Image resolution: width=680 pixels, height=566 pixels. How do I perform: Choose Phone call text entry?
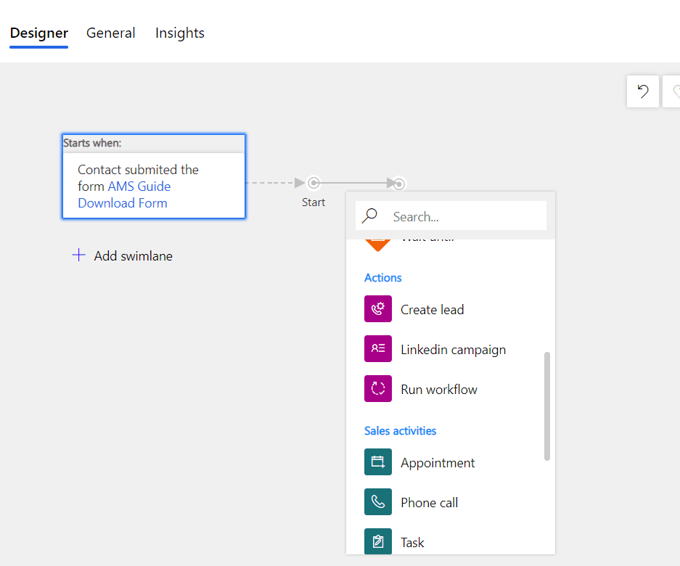430,503
